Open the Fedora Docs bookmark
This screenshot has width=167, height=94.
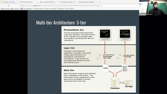[x=15, y=9]
